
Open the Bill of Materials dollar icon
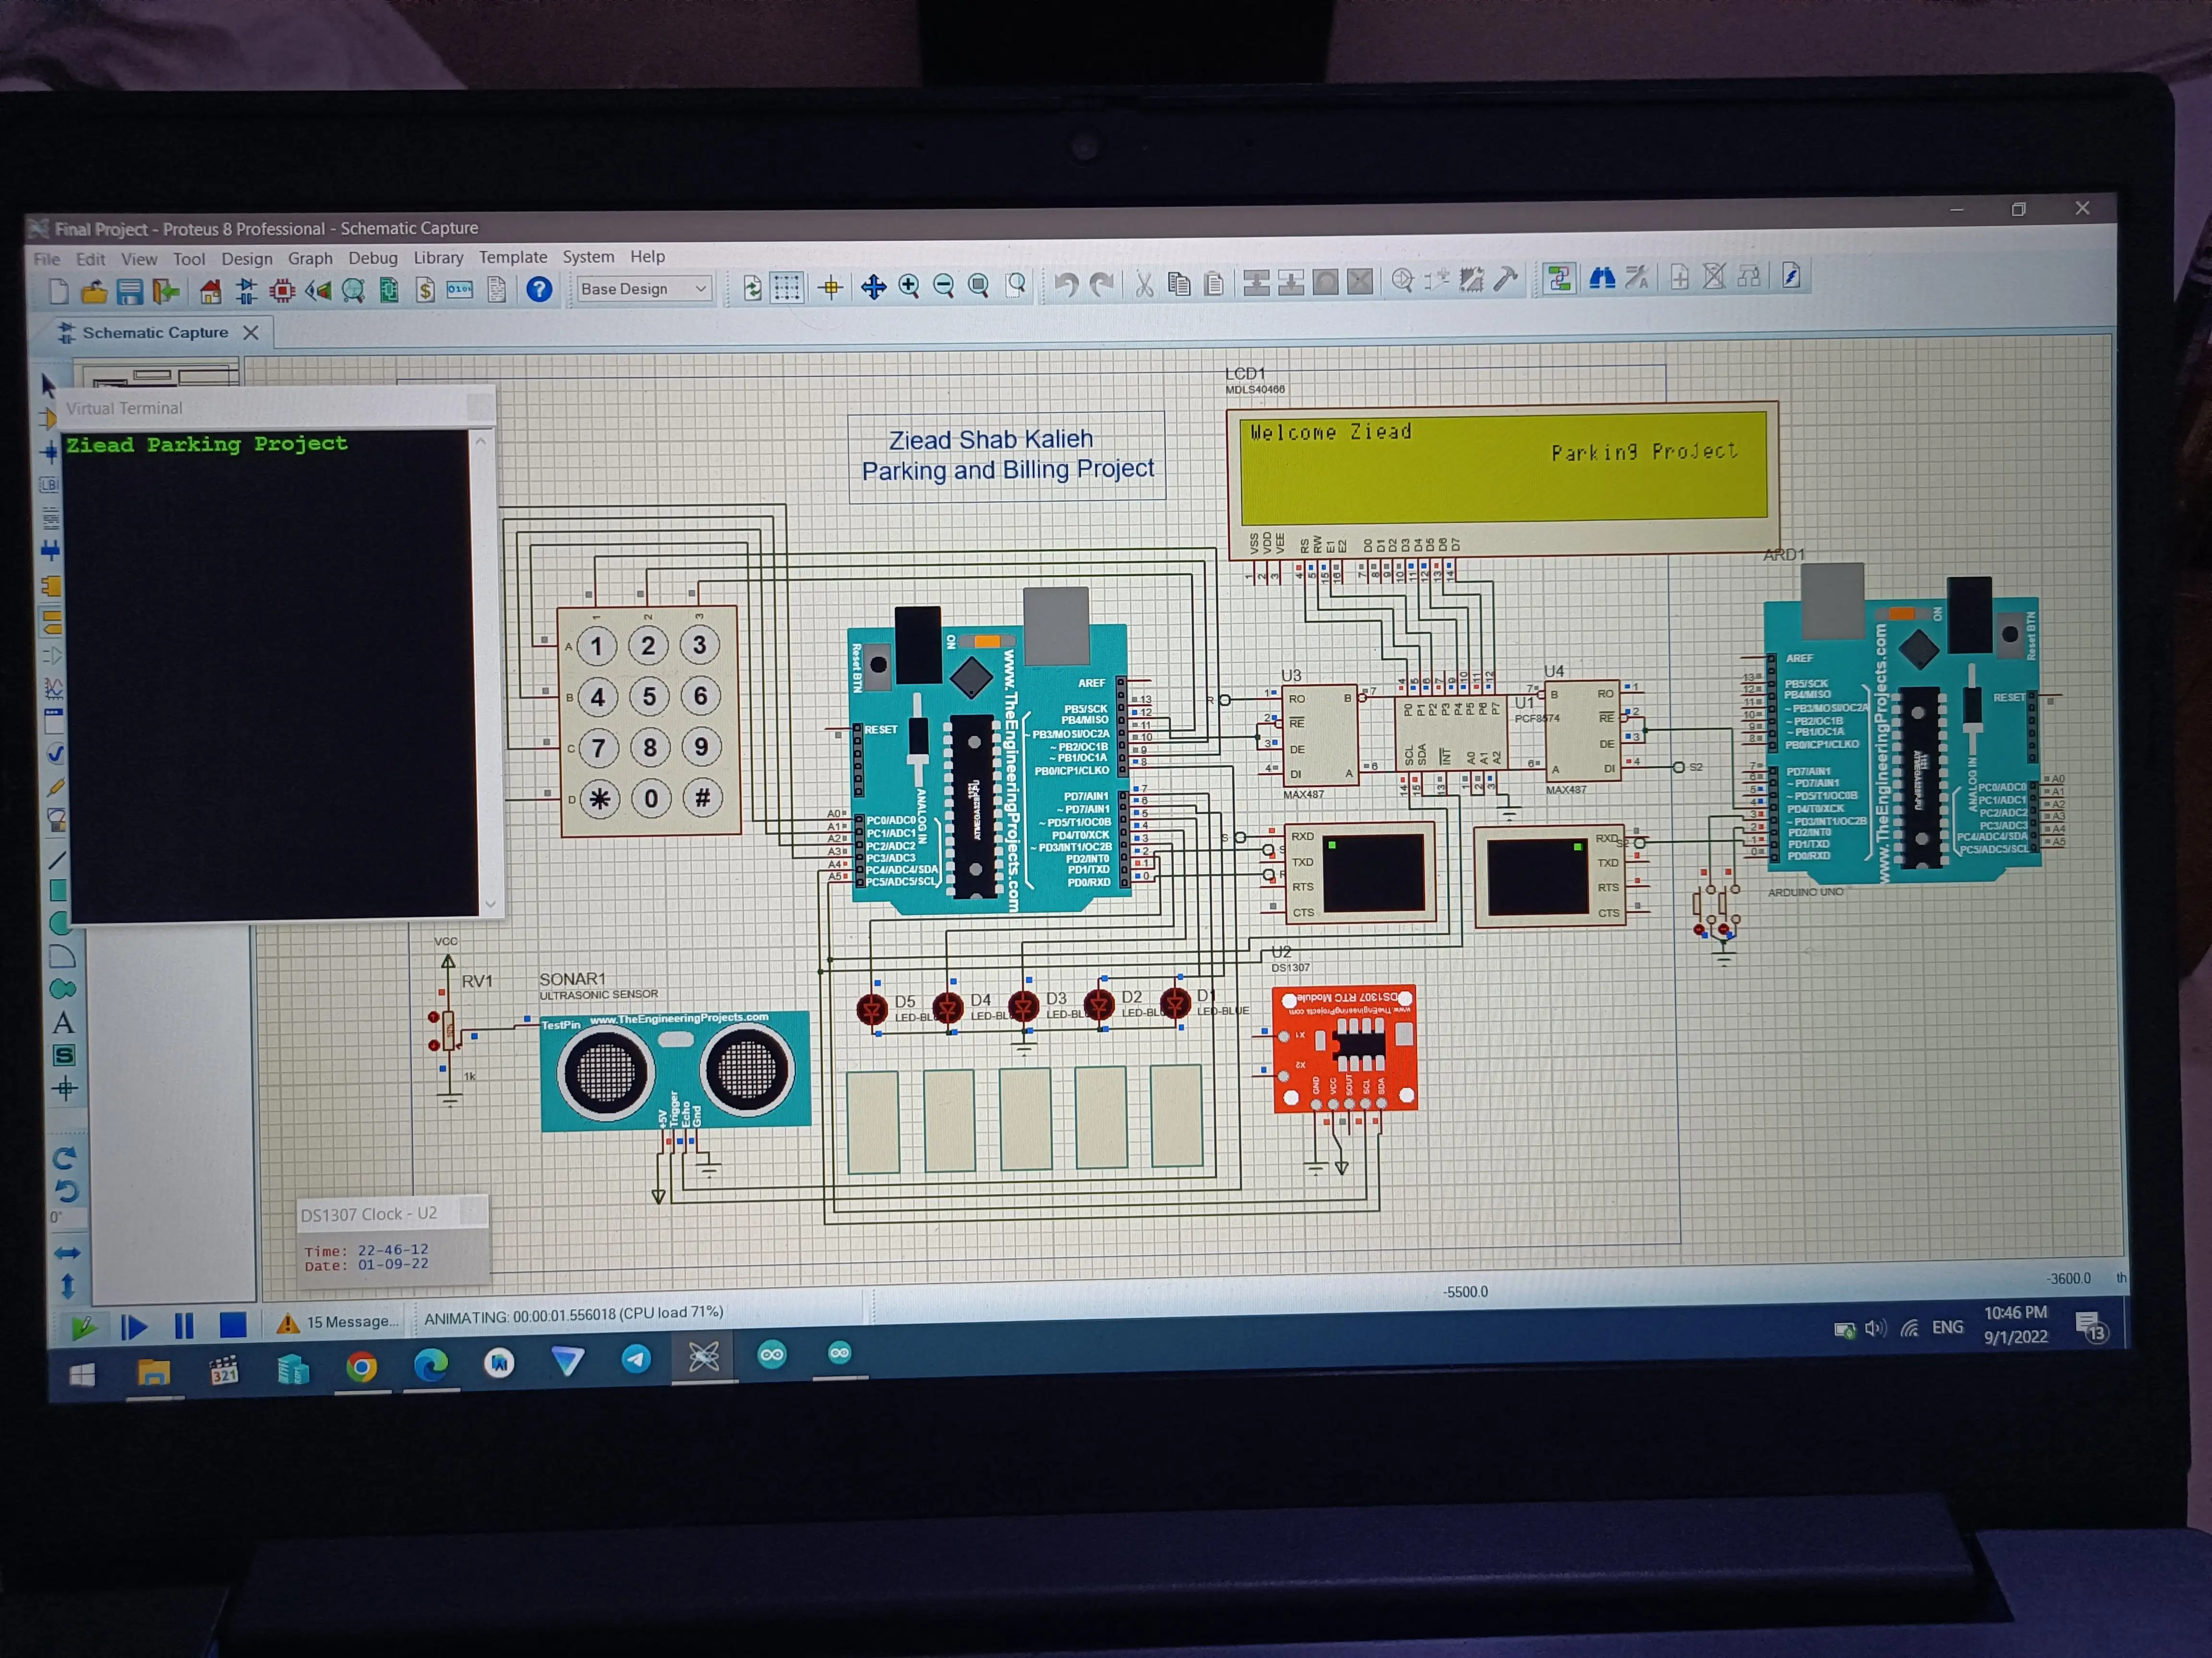425,290
